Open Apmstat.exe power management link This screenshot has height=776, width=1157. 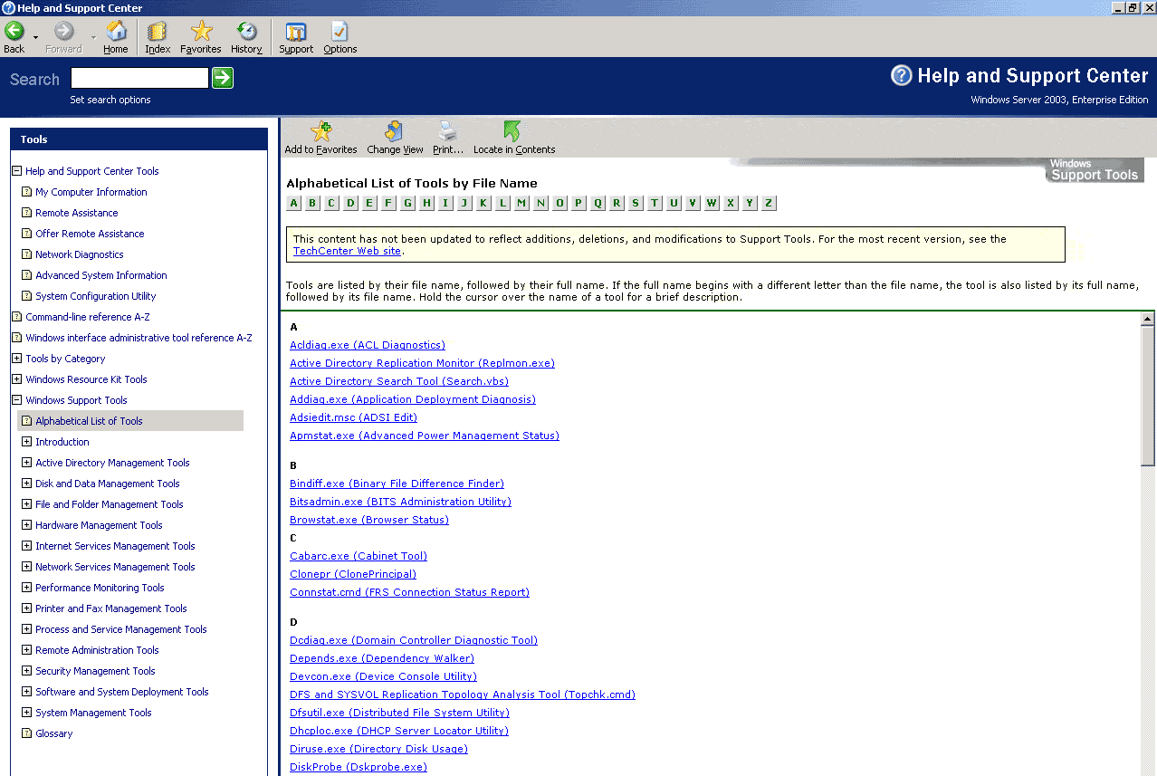[425, 436]
